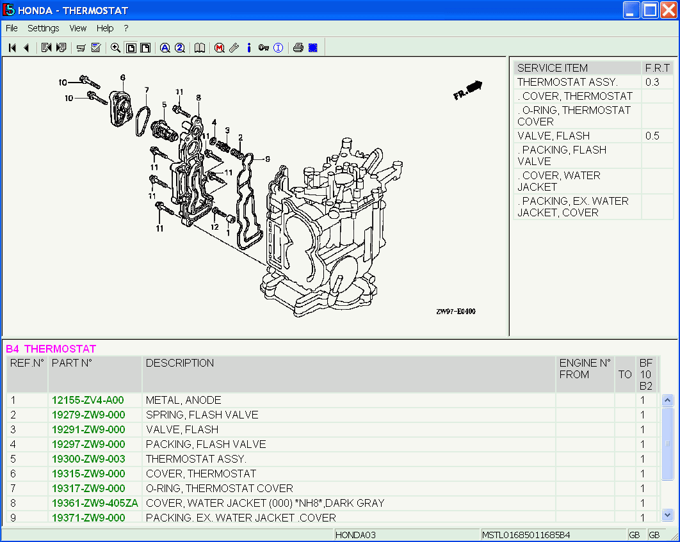Image resolution: width=680 pixels, height=542 pixels.
Task: Click part number 19361-ZW9-405ZA
Action: 95,503
